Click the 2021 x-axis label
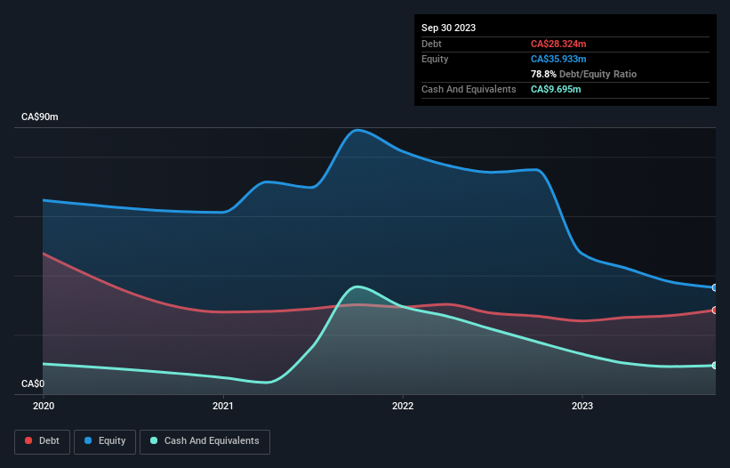Image resolution: width=730 pixels, height=468 pixels. click(x=223, y=406)
